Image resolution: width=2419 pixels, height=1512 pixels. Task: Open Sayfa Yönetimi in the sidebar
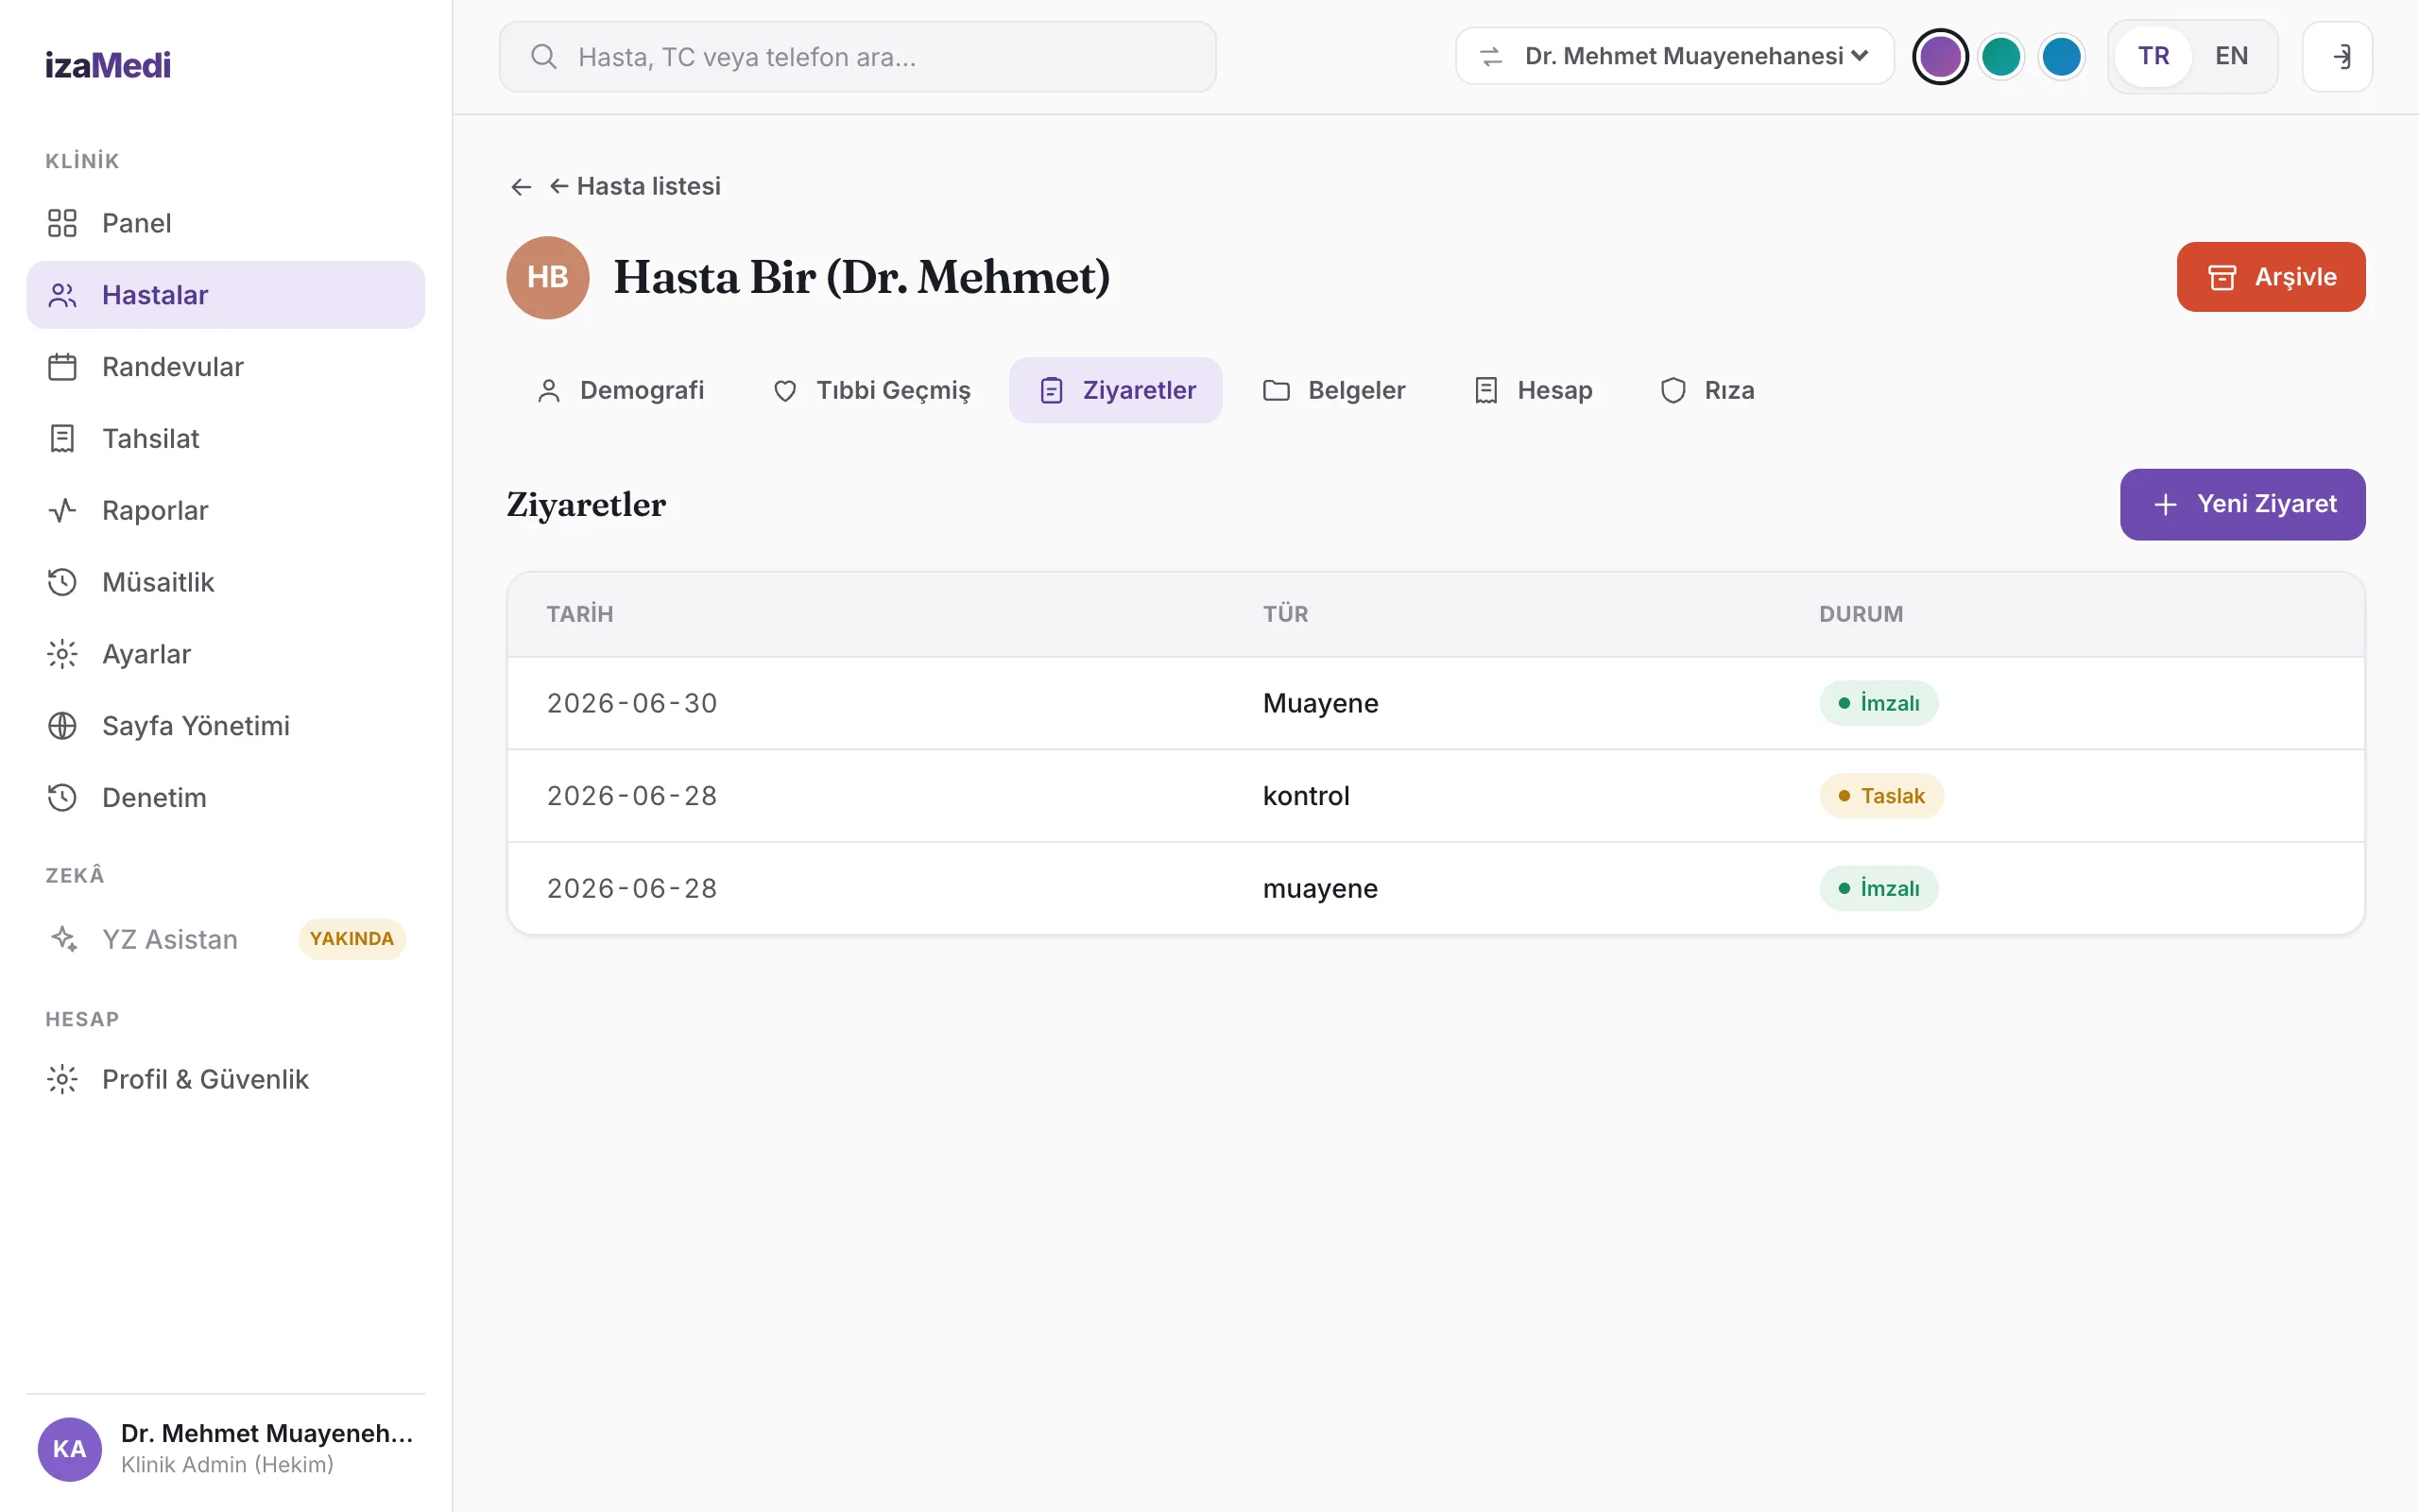coord(226,726)
